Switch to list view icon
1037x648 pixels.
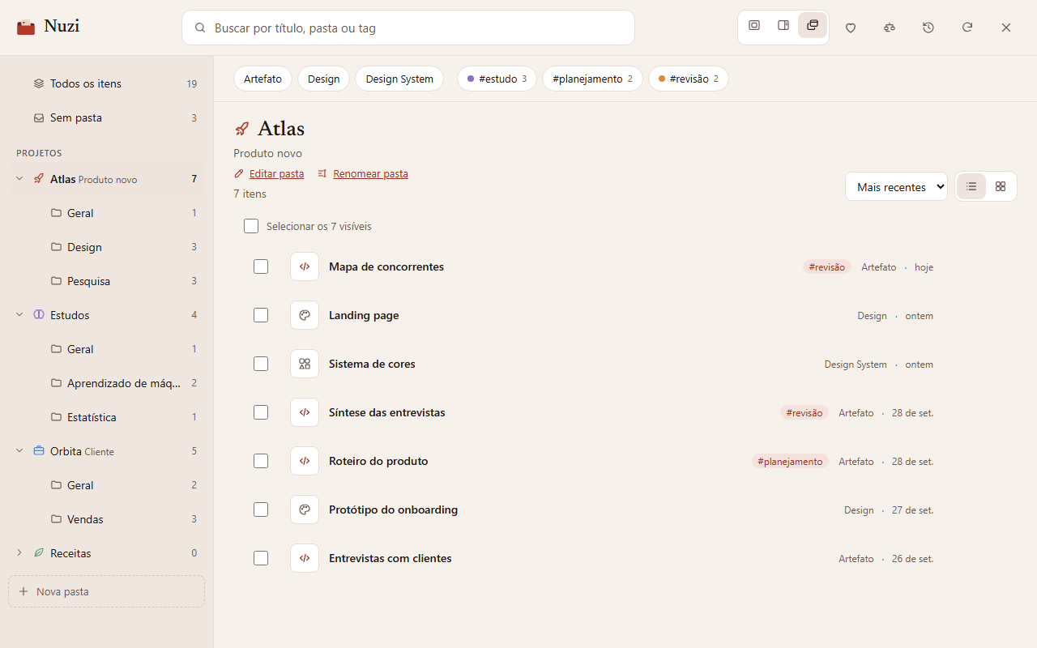pos(971,186)
